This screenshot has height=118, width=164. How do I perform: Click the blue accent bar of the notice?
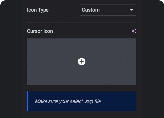click(x=28, y=101)
